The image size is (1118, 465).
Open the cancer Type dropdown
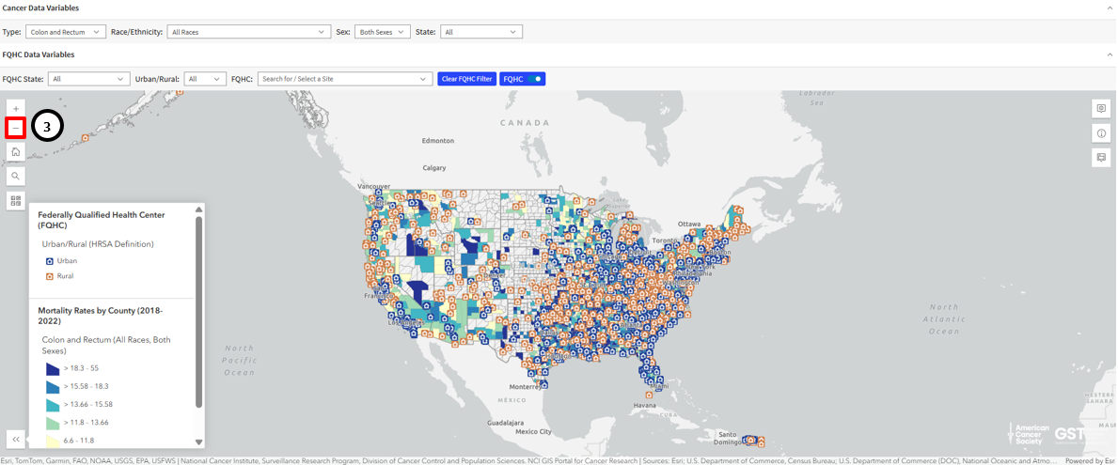point(65,32)
